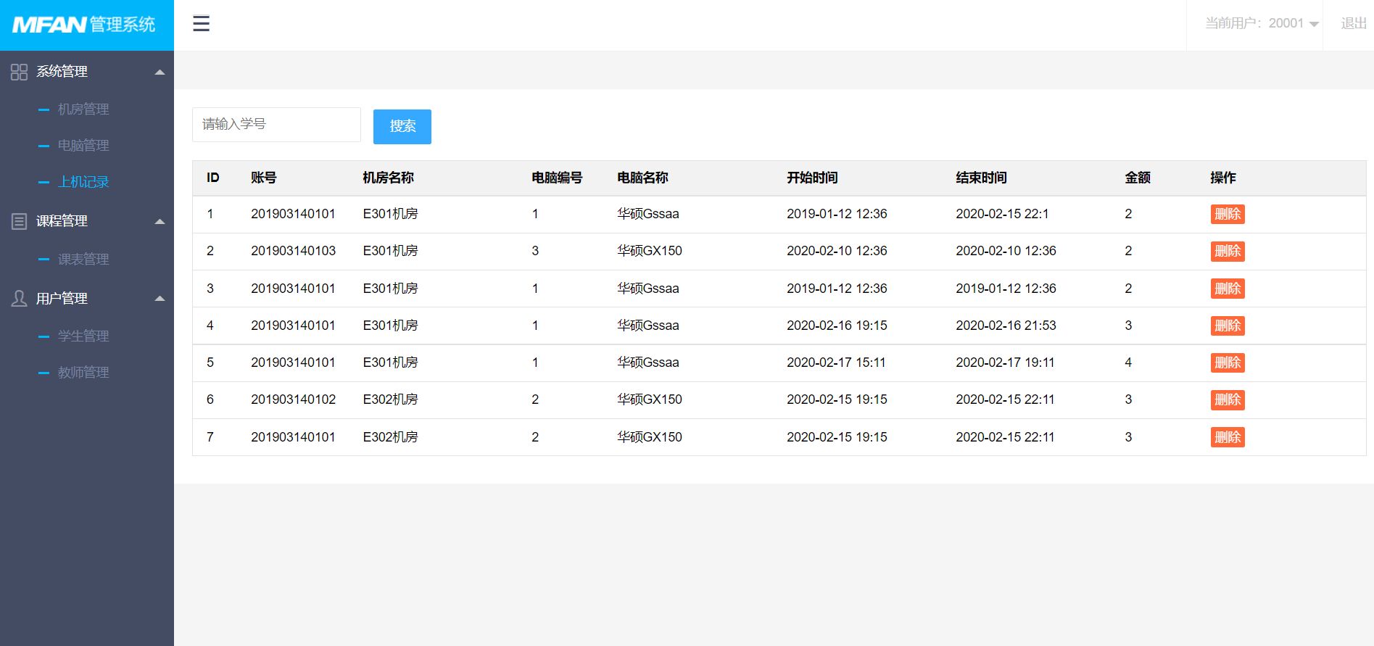1374x646 pixels.
Task: Navigate to 学生管理 page
Action: 83,336
